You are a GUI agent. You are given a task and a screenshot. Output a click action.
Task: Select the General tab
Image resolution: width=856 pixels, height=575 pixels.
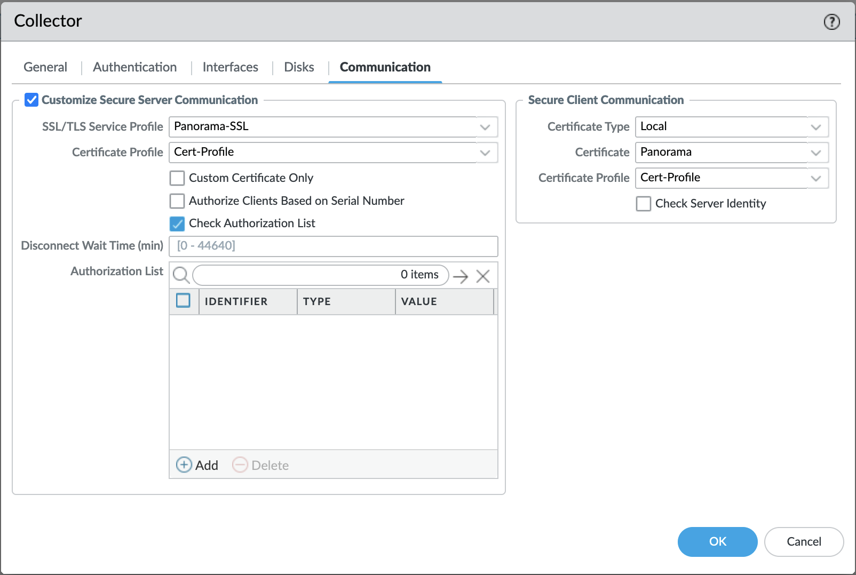[x=45, y=67]
